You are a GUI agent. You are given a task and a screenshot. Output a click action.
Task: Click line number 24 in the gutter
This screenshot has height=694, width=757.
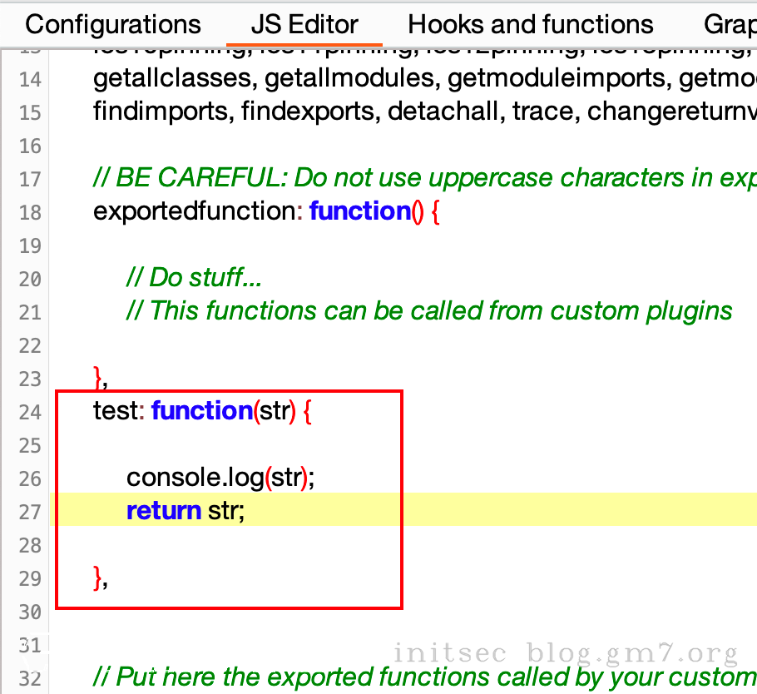29,412
